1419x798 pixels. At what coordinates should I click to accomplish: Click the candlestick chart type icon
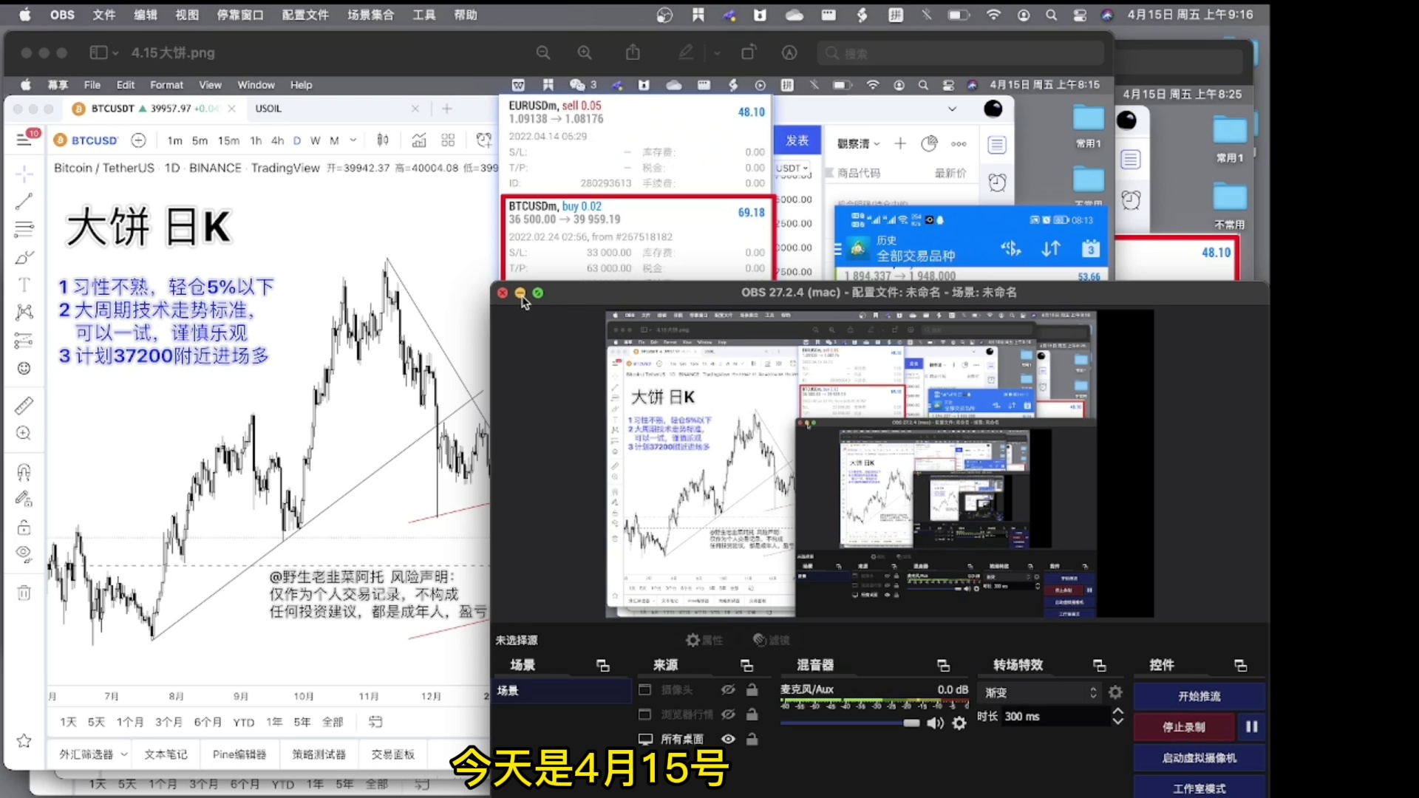click(x=382, y=140)
